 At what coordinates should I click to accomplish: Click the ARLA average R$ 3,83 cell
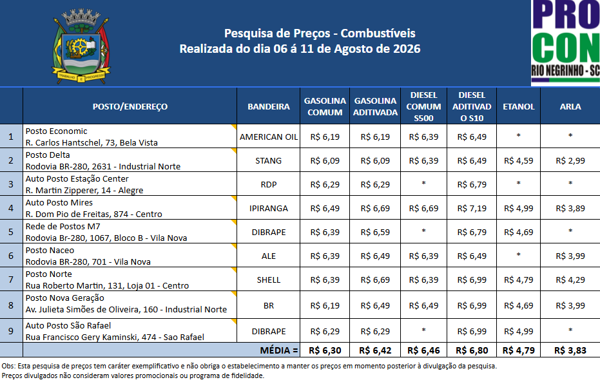[x=570, y=350]
